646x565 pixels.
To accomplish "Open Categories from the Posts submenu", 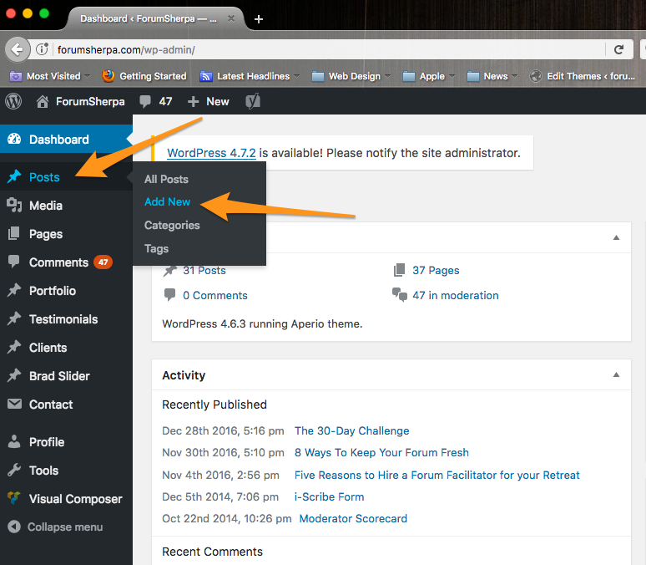I will point(172,226).
